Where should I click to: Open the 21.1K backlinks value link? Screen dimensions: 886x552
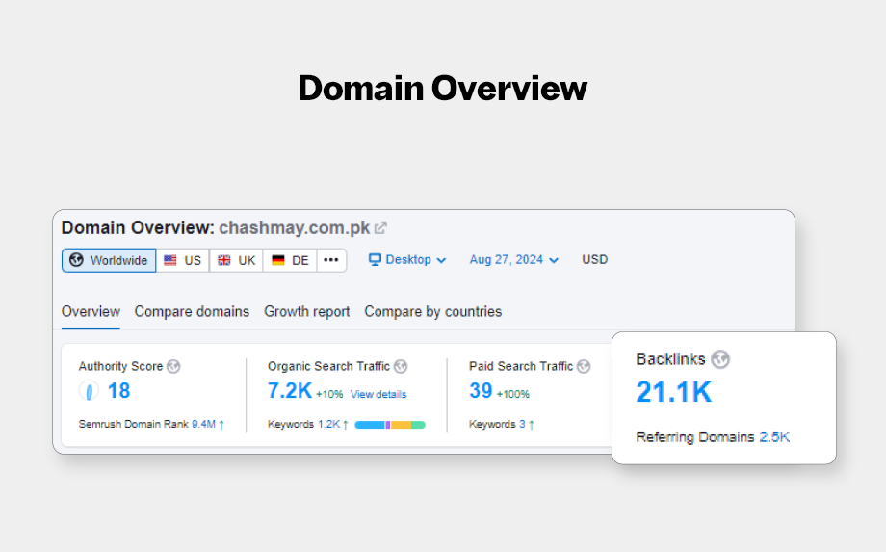(x=673, y=392)
